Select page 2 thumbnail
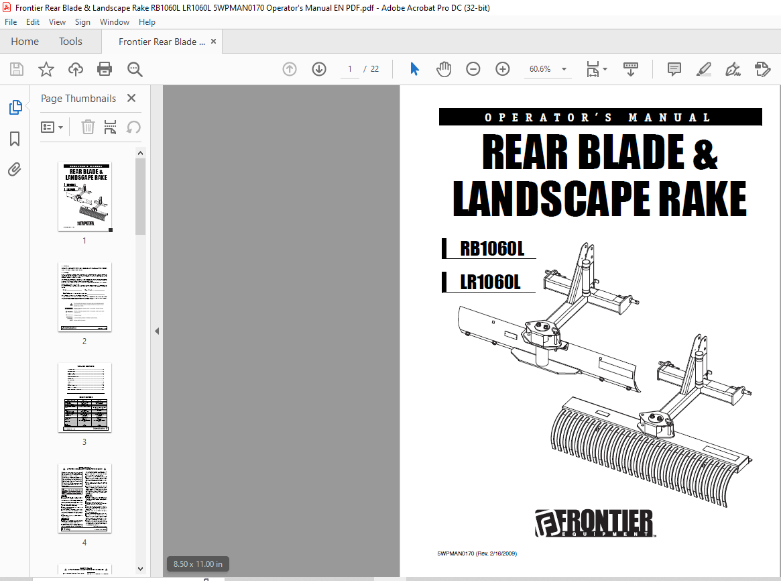This screenshot has height=581, width=781. click(84, 297)
